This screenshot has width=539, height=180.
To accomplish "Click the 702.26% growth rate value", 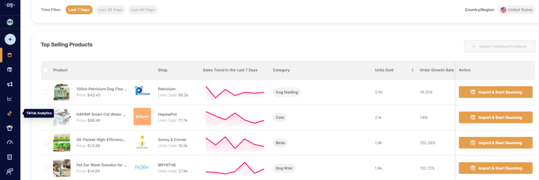I will [x=427, y=143].
